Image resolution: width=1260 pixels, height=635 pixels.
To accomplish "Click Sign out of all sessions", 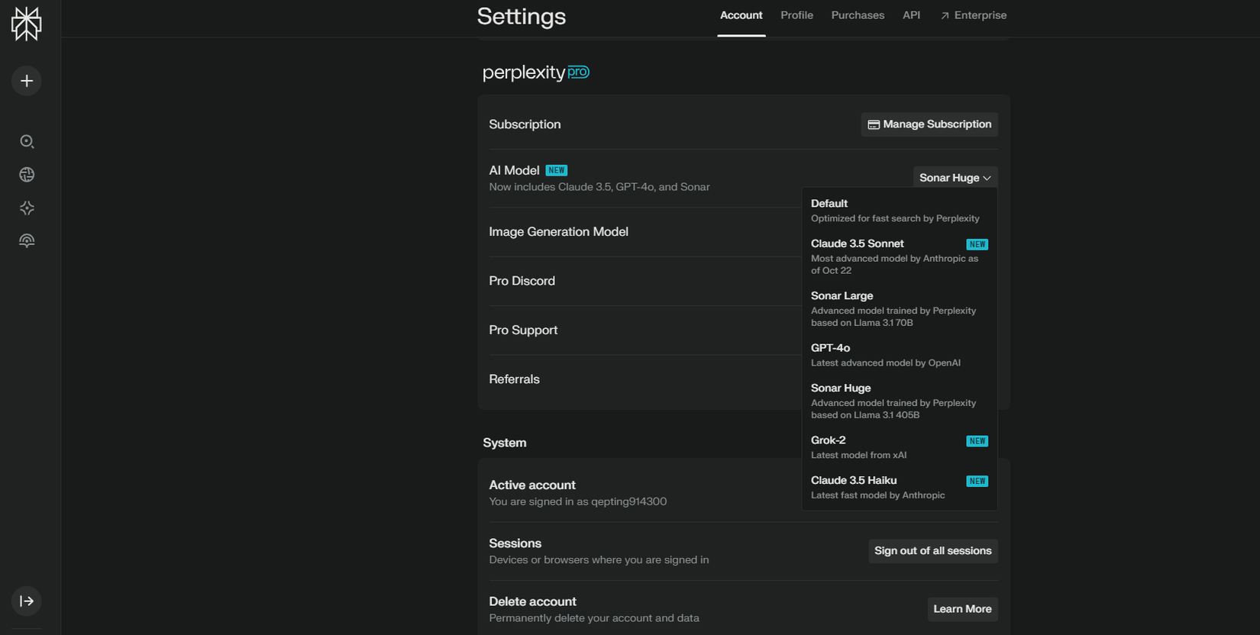I will (932, 551).
